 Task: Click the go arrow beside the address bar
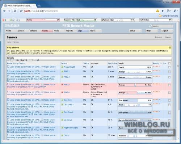(163, 11)
